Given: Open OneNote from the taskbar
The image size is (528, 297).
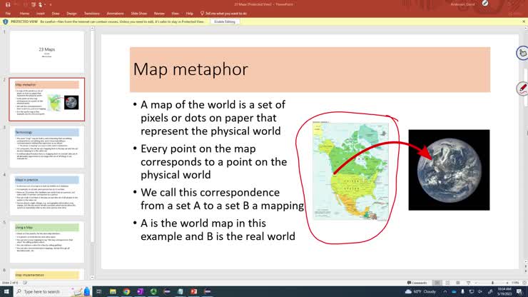Looking at the screenshot, I should 140,291.
